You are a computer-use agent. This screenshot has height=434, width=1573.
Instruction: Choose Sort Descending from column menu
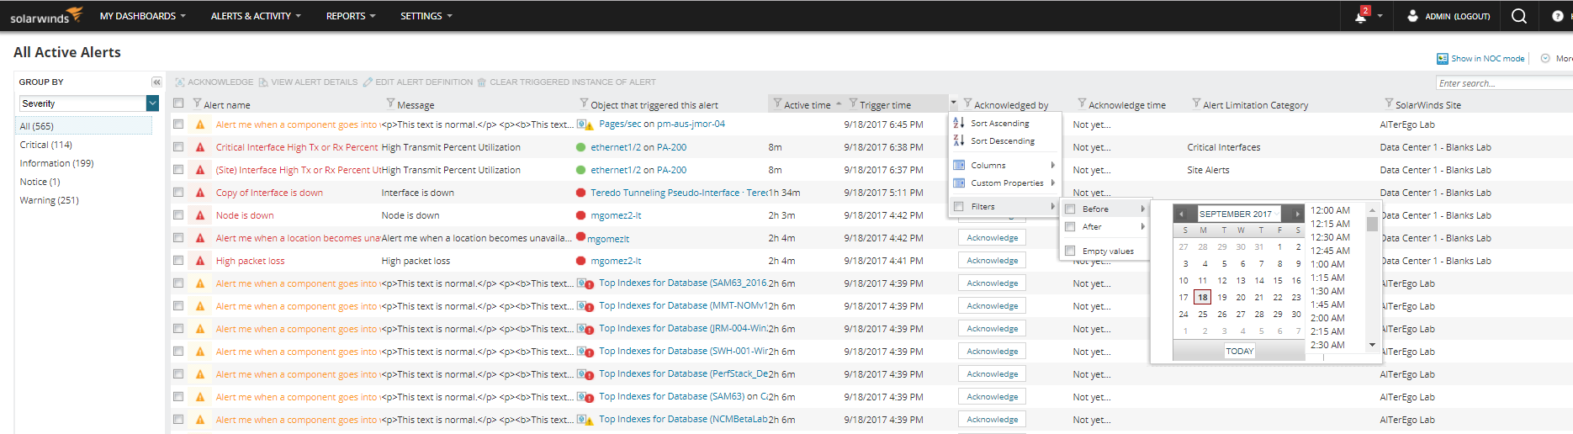[x=1004, y=140]
